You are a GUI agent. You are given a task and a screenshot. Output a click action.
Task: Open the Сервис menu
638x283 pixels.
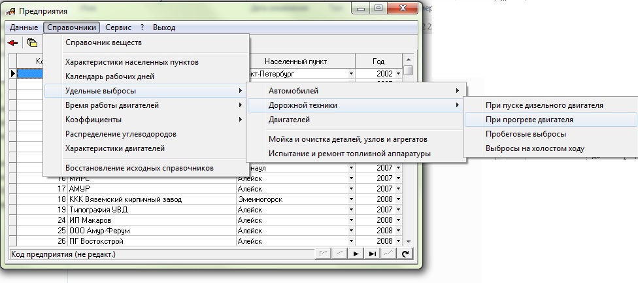(x=118, y=27)
